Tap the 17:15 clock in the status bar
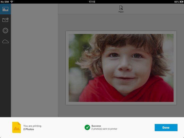Screen dimensions: 184x138 pos(92,2)
